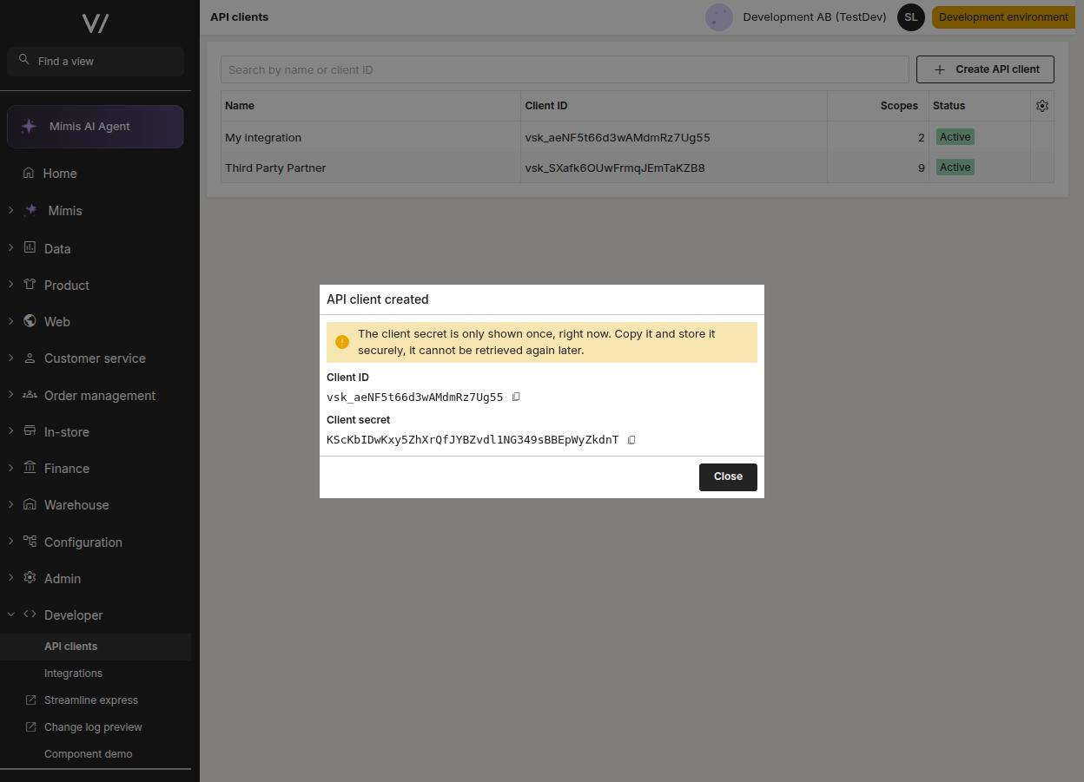Click the Developer code brackets icon

coord(30,614)
